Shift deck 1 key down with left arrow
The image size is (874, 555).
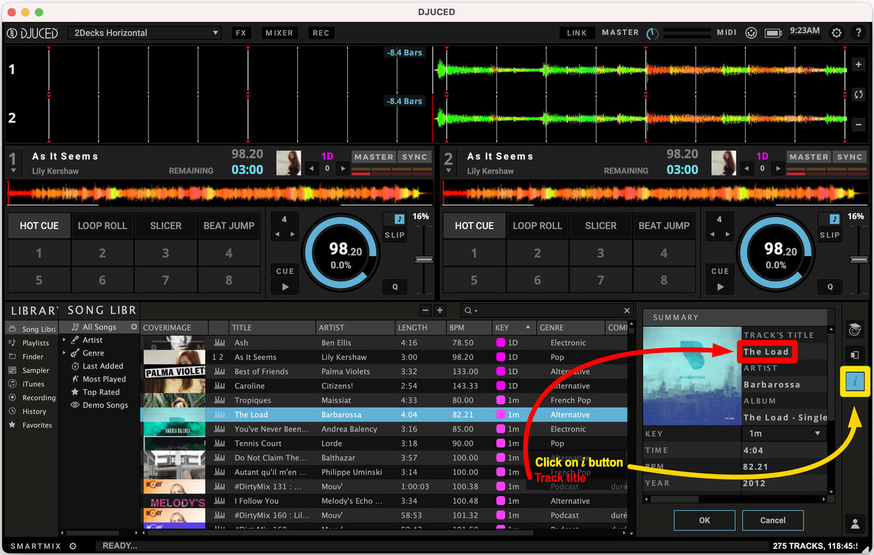312,169
